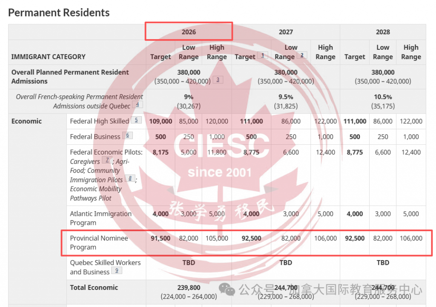The image size is (436, 307).
Task: Open footnote 8 after Community Immigration Pilots
Action: click(x=130, y=179)
